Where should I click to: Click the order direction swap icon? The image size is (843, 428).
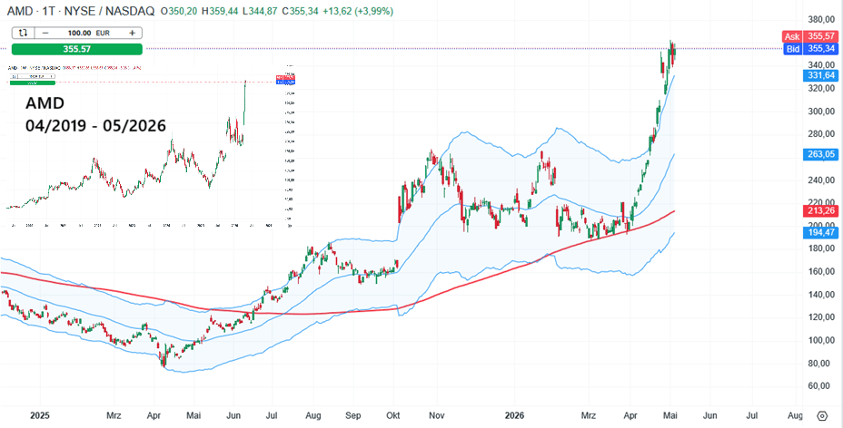pyautogui.click(x=23, y=33)
